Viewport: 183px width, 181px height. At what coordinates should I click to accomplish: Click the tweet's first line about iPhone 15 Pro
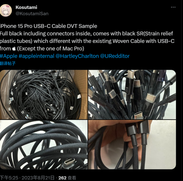(48, 26)
